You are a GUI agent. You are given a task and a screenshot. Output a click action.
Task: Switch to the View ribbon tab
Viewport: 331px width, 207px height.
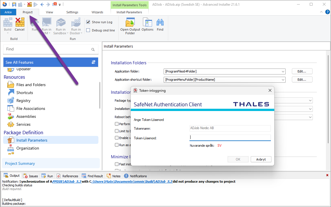point(49,12)
